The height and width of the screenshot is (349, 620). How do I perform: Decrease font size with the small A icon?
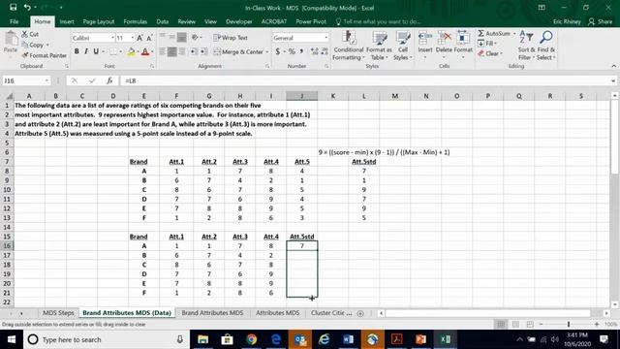(x=149, y=38)
